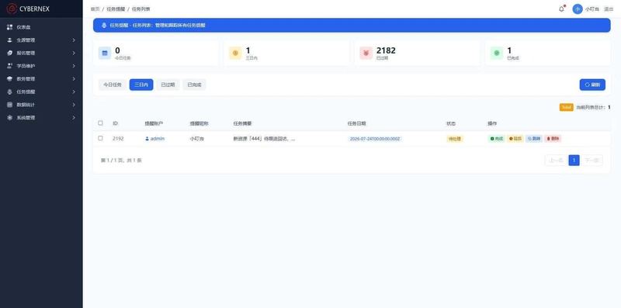The width and height of the screenshot is (621, 308).
Task: Click the 下一页 next page button
Action: click(592, 161)
